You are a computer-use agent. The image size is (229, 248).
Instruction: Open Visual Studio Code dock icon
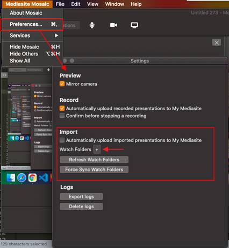(43, 178)
